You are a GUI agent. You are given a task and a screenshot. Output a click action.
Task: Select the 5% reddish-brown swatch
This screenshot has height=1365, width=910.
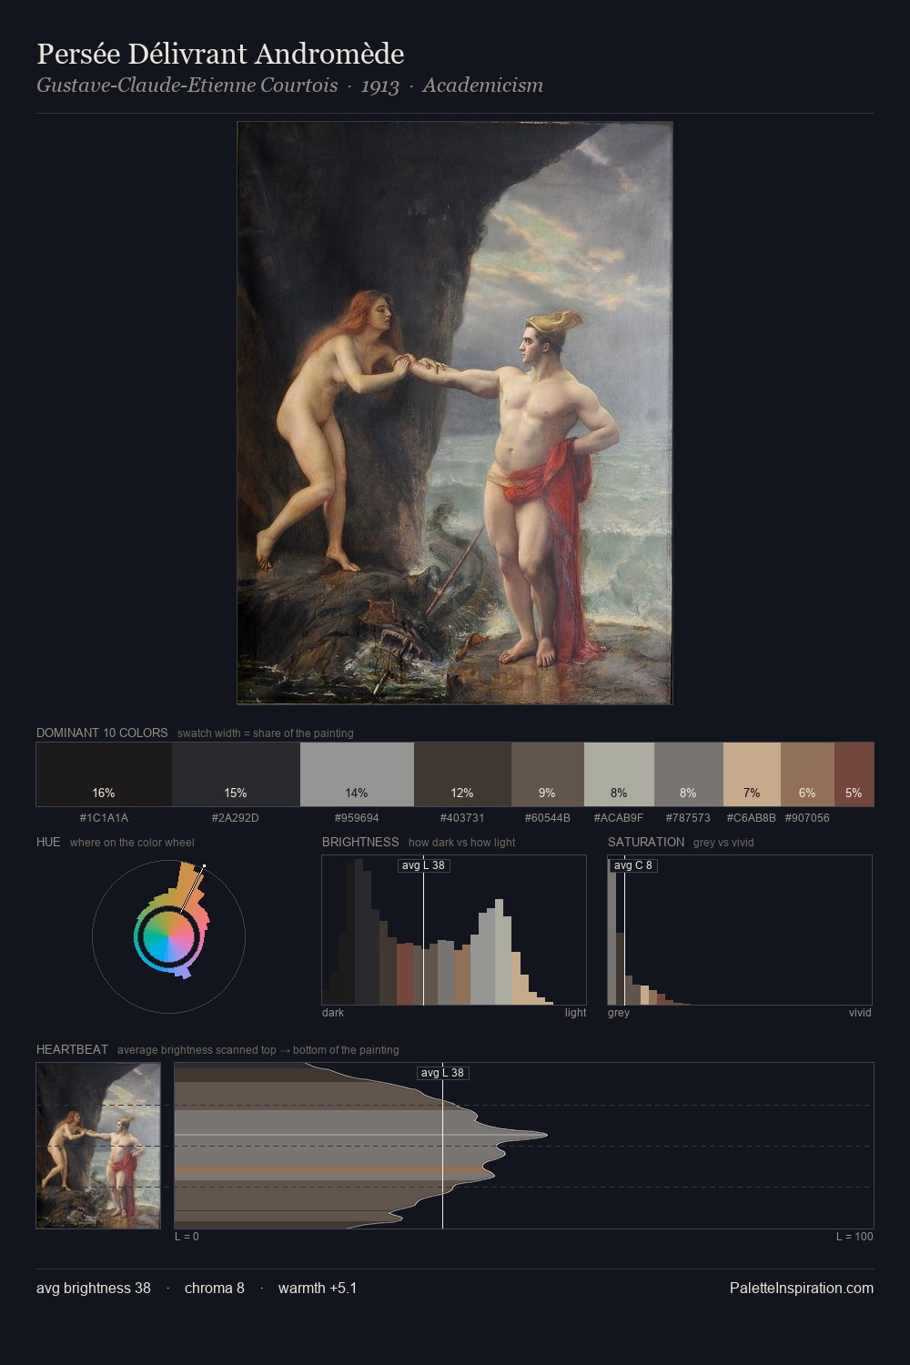point(854,774)
